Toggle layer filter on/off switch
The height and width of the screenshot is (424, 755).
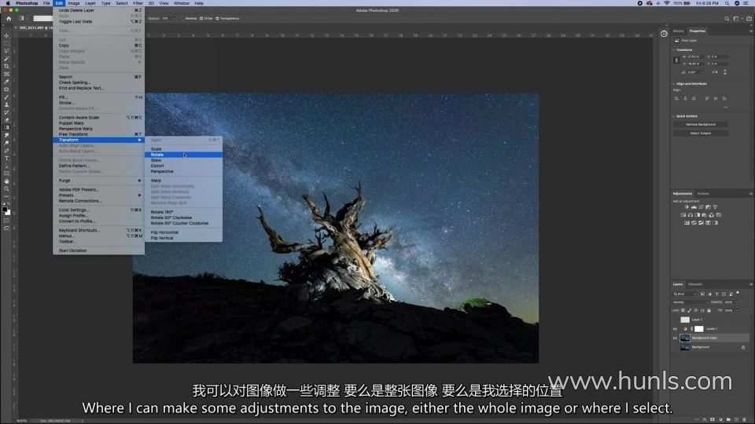pos(737,293)
